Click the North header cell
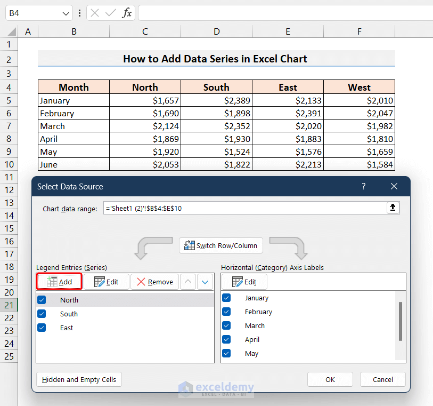 145,87
